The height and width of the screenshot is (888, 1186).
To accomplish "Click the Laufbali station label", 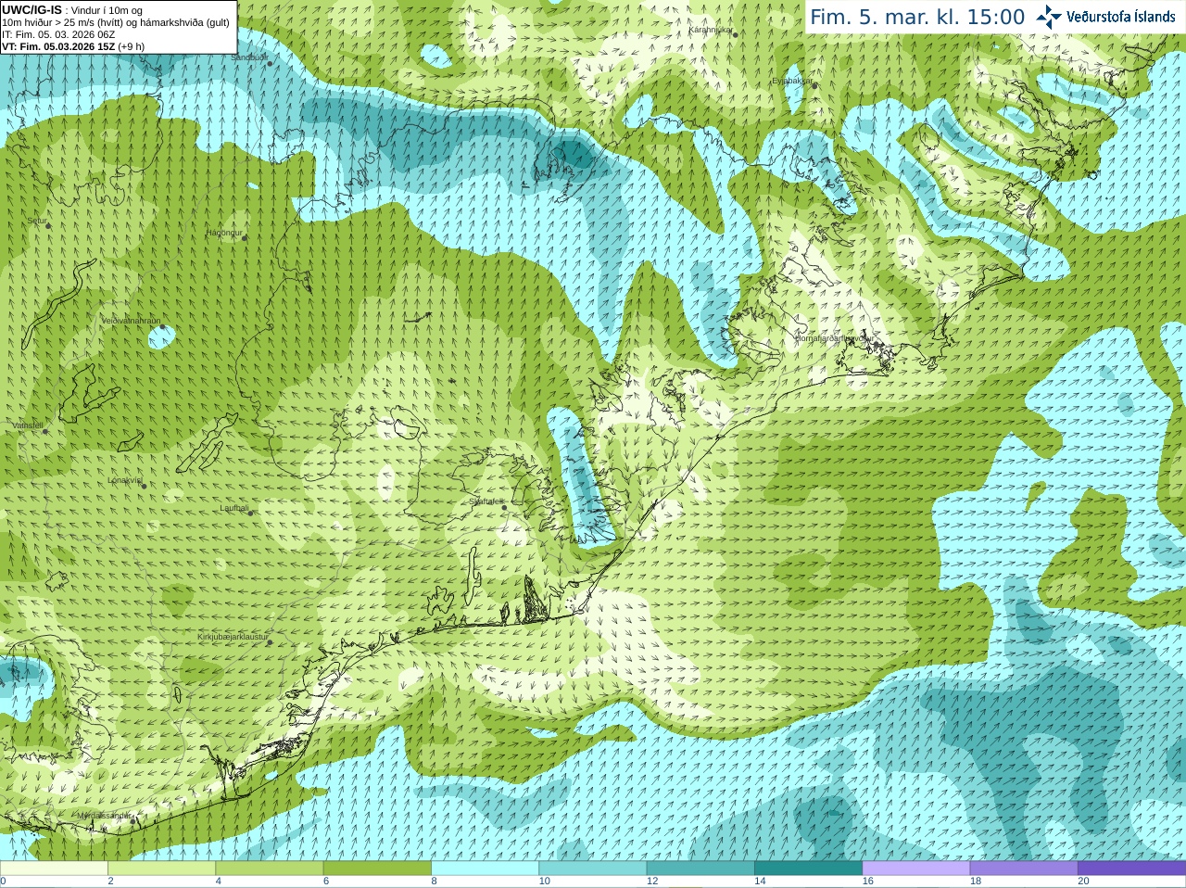I will tap(234, 508).
